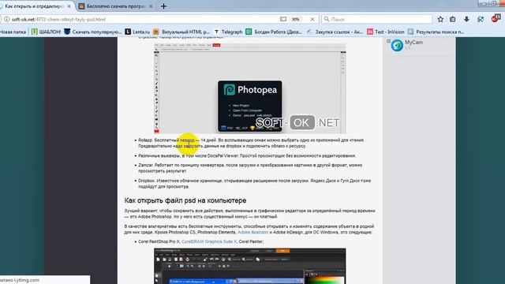Click heading 'Как открыть файл psd на компьютере'
Image resolution: width=505 pixels, height=284 pixels.
pyautogui.click(x=185, y=200)
